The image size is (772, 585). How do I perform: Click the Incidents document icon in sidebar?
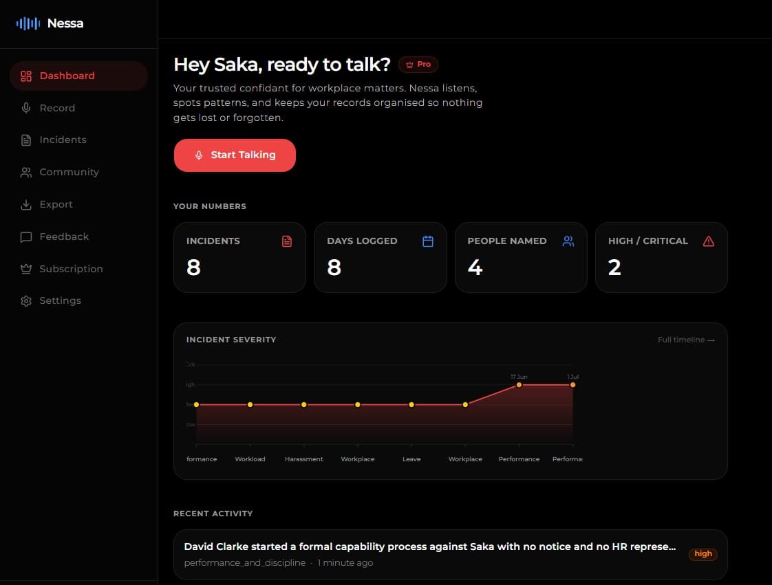tap(26, 140)
